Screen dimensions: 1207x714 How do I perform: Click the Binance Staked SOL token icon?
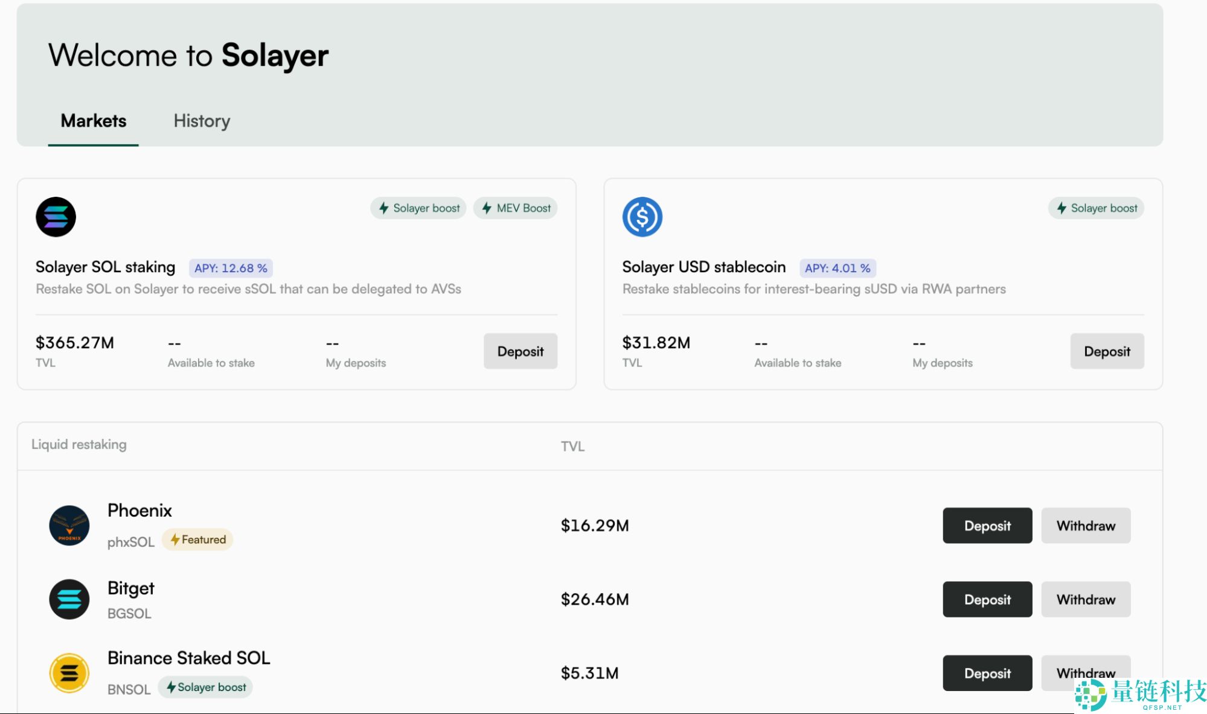point(69,672)
